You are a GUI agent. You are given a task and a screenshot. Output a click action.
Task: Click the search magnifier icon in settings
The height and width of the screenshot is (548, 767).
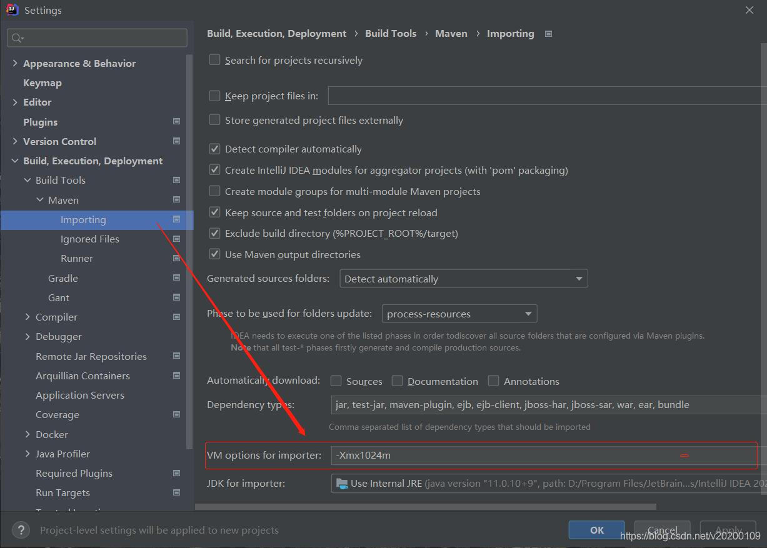[x=18, y=38]
